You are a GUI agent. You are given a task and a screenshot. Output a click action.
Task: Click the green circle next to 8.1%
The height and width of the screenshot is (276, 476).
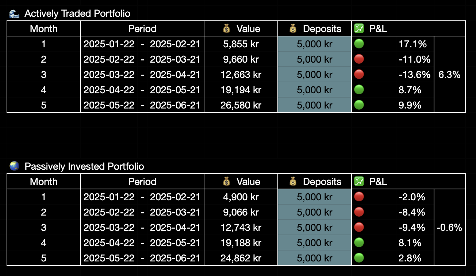pos(359,243)
